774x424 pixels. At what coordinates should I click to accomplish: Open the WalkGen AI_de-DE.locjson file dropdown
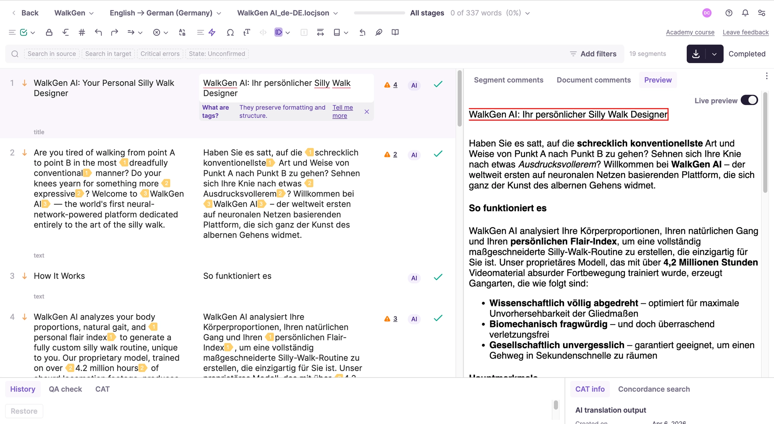tap(288, 13)
